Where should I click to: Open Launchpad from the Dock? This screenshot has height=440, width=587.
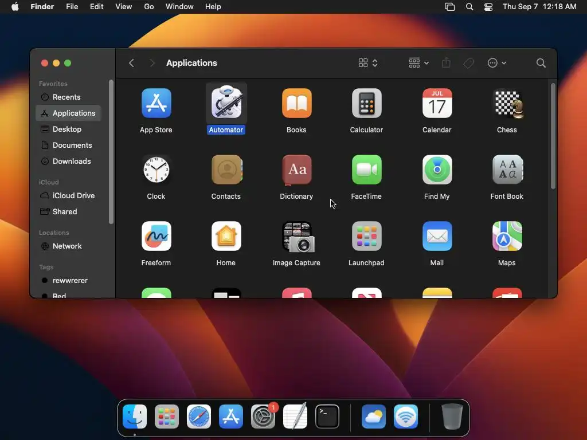point(167,417)
